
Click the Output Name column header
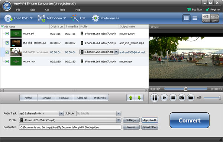[133, 27]
